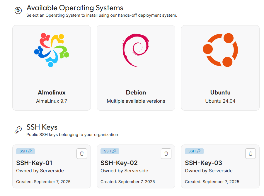Delete SSH-Key-01 with its trash button
The width and height of the screenshot is (264, 196).
81,153
